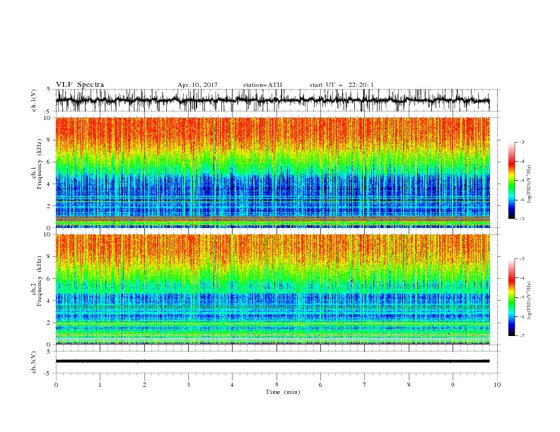
Task: Click the "-3" label on ch.1 color bar
Action: coord(521,142)
